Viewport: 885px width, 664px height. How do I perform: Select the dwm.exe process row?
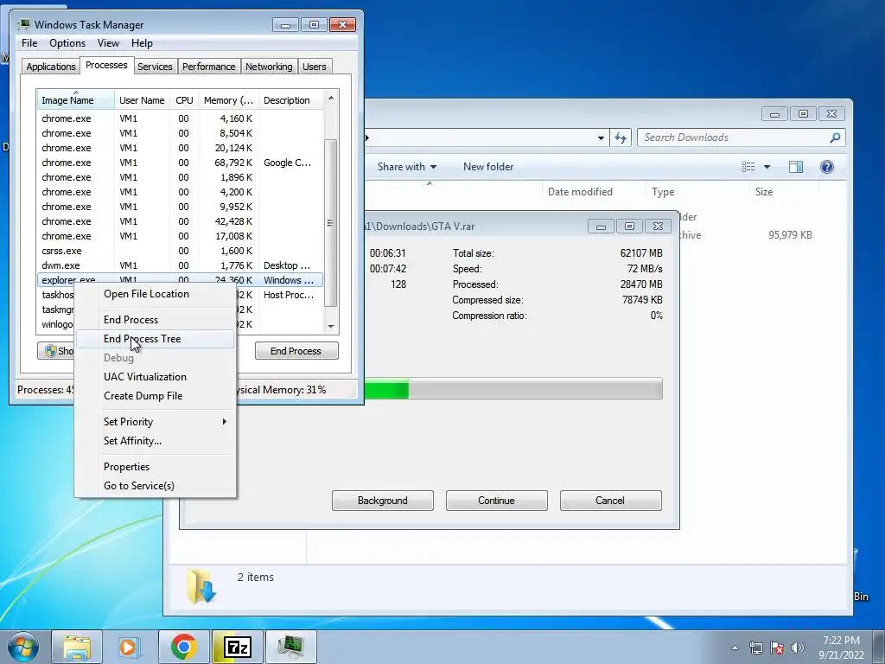pos(180,265)
